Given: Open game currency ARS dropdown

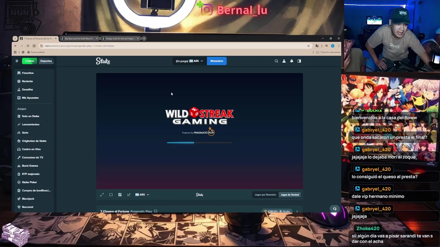Looking at the screenshot, I should point(142,195).
